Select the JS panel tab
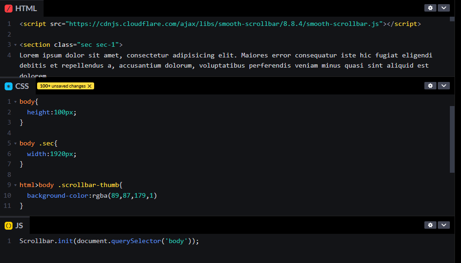The height and width of the screenshot is (263, 461). point(15,225)
